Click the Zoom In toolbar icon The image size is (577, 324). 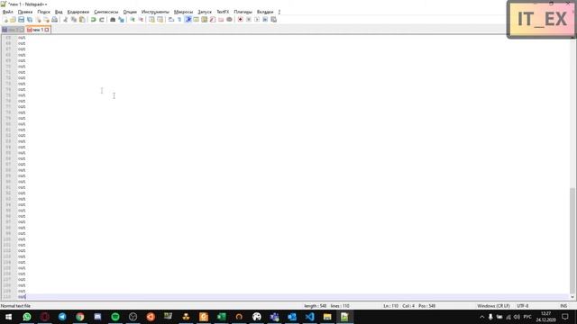[x=133, y=20]
